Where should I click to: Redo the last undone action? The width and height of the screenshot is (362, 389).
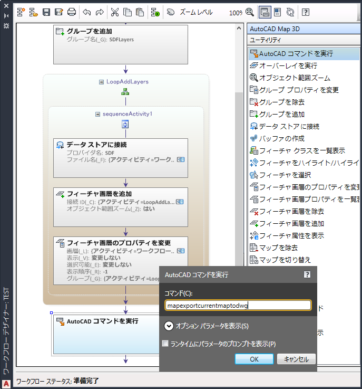coord(100,12)
